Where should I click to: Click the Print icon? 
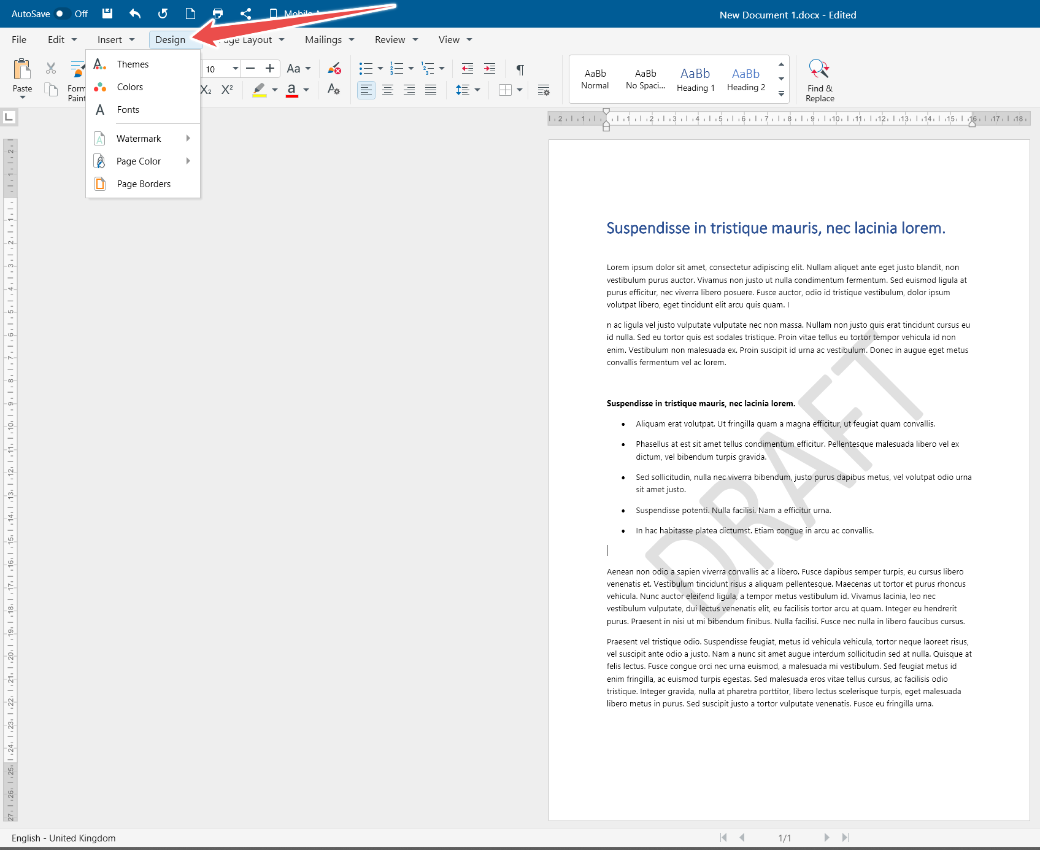coord(218,14)
